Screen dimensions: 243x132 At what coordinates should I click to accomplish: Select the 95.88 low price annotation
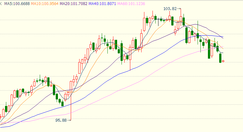tap(61, 120)
